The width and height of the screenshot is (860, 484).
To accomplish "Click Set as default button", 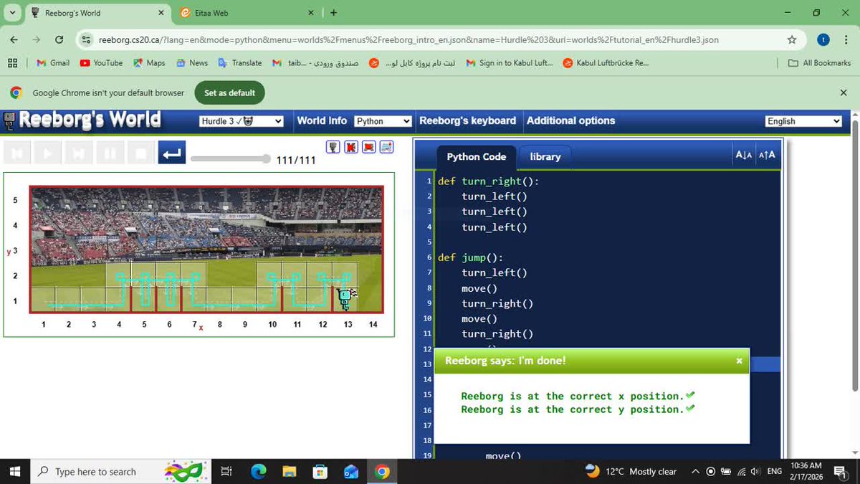I will tap(229, 93).
